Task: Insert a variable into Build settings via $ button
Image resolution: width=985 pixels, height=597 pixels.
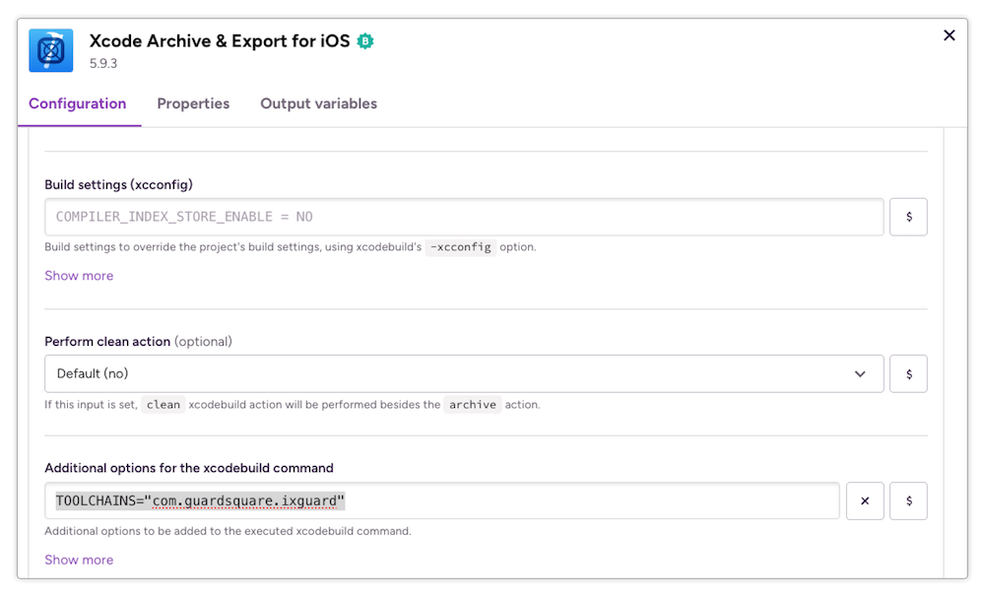Action: coord(907,217)
